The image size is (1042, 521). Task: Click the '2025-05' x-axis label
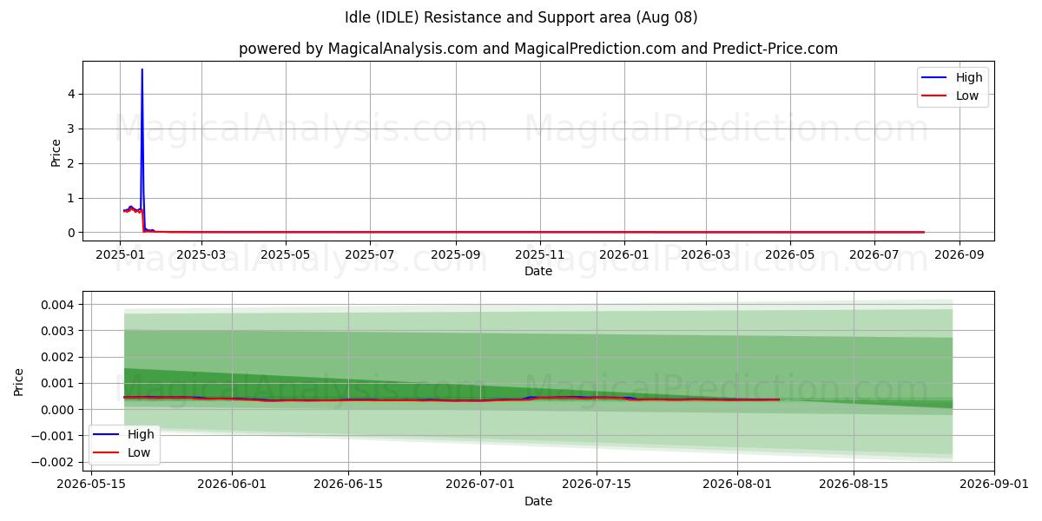point(286,255)
